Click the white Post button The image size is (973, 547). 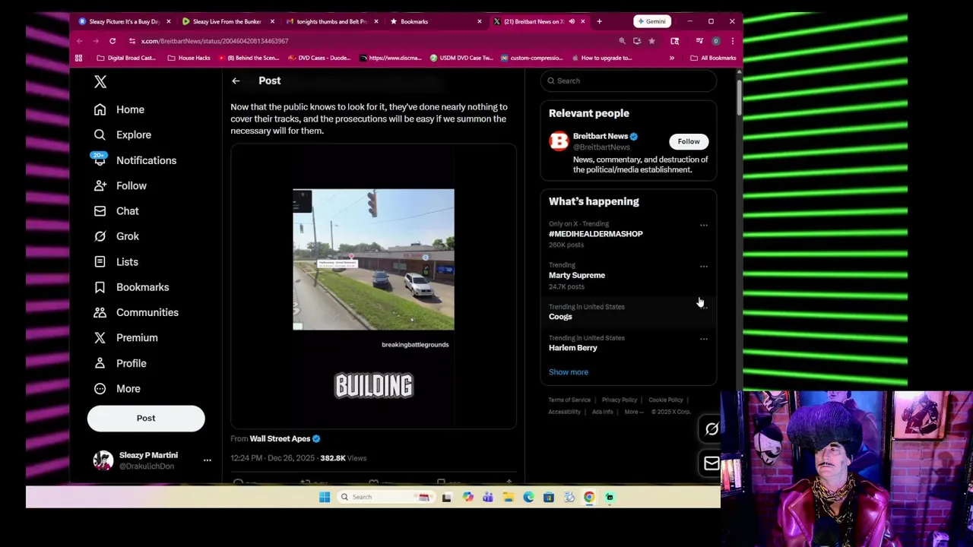point(146,418)
